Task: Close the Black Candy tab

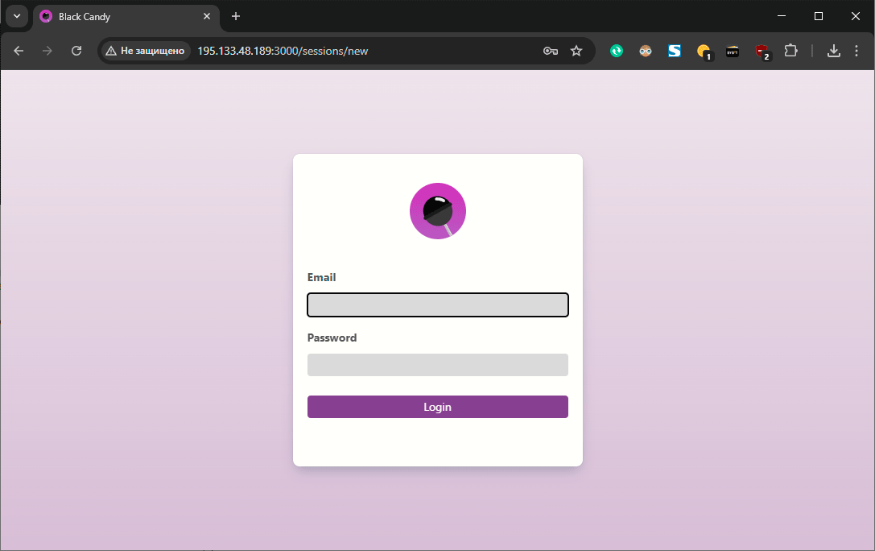Action: [207, 16]
